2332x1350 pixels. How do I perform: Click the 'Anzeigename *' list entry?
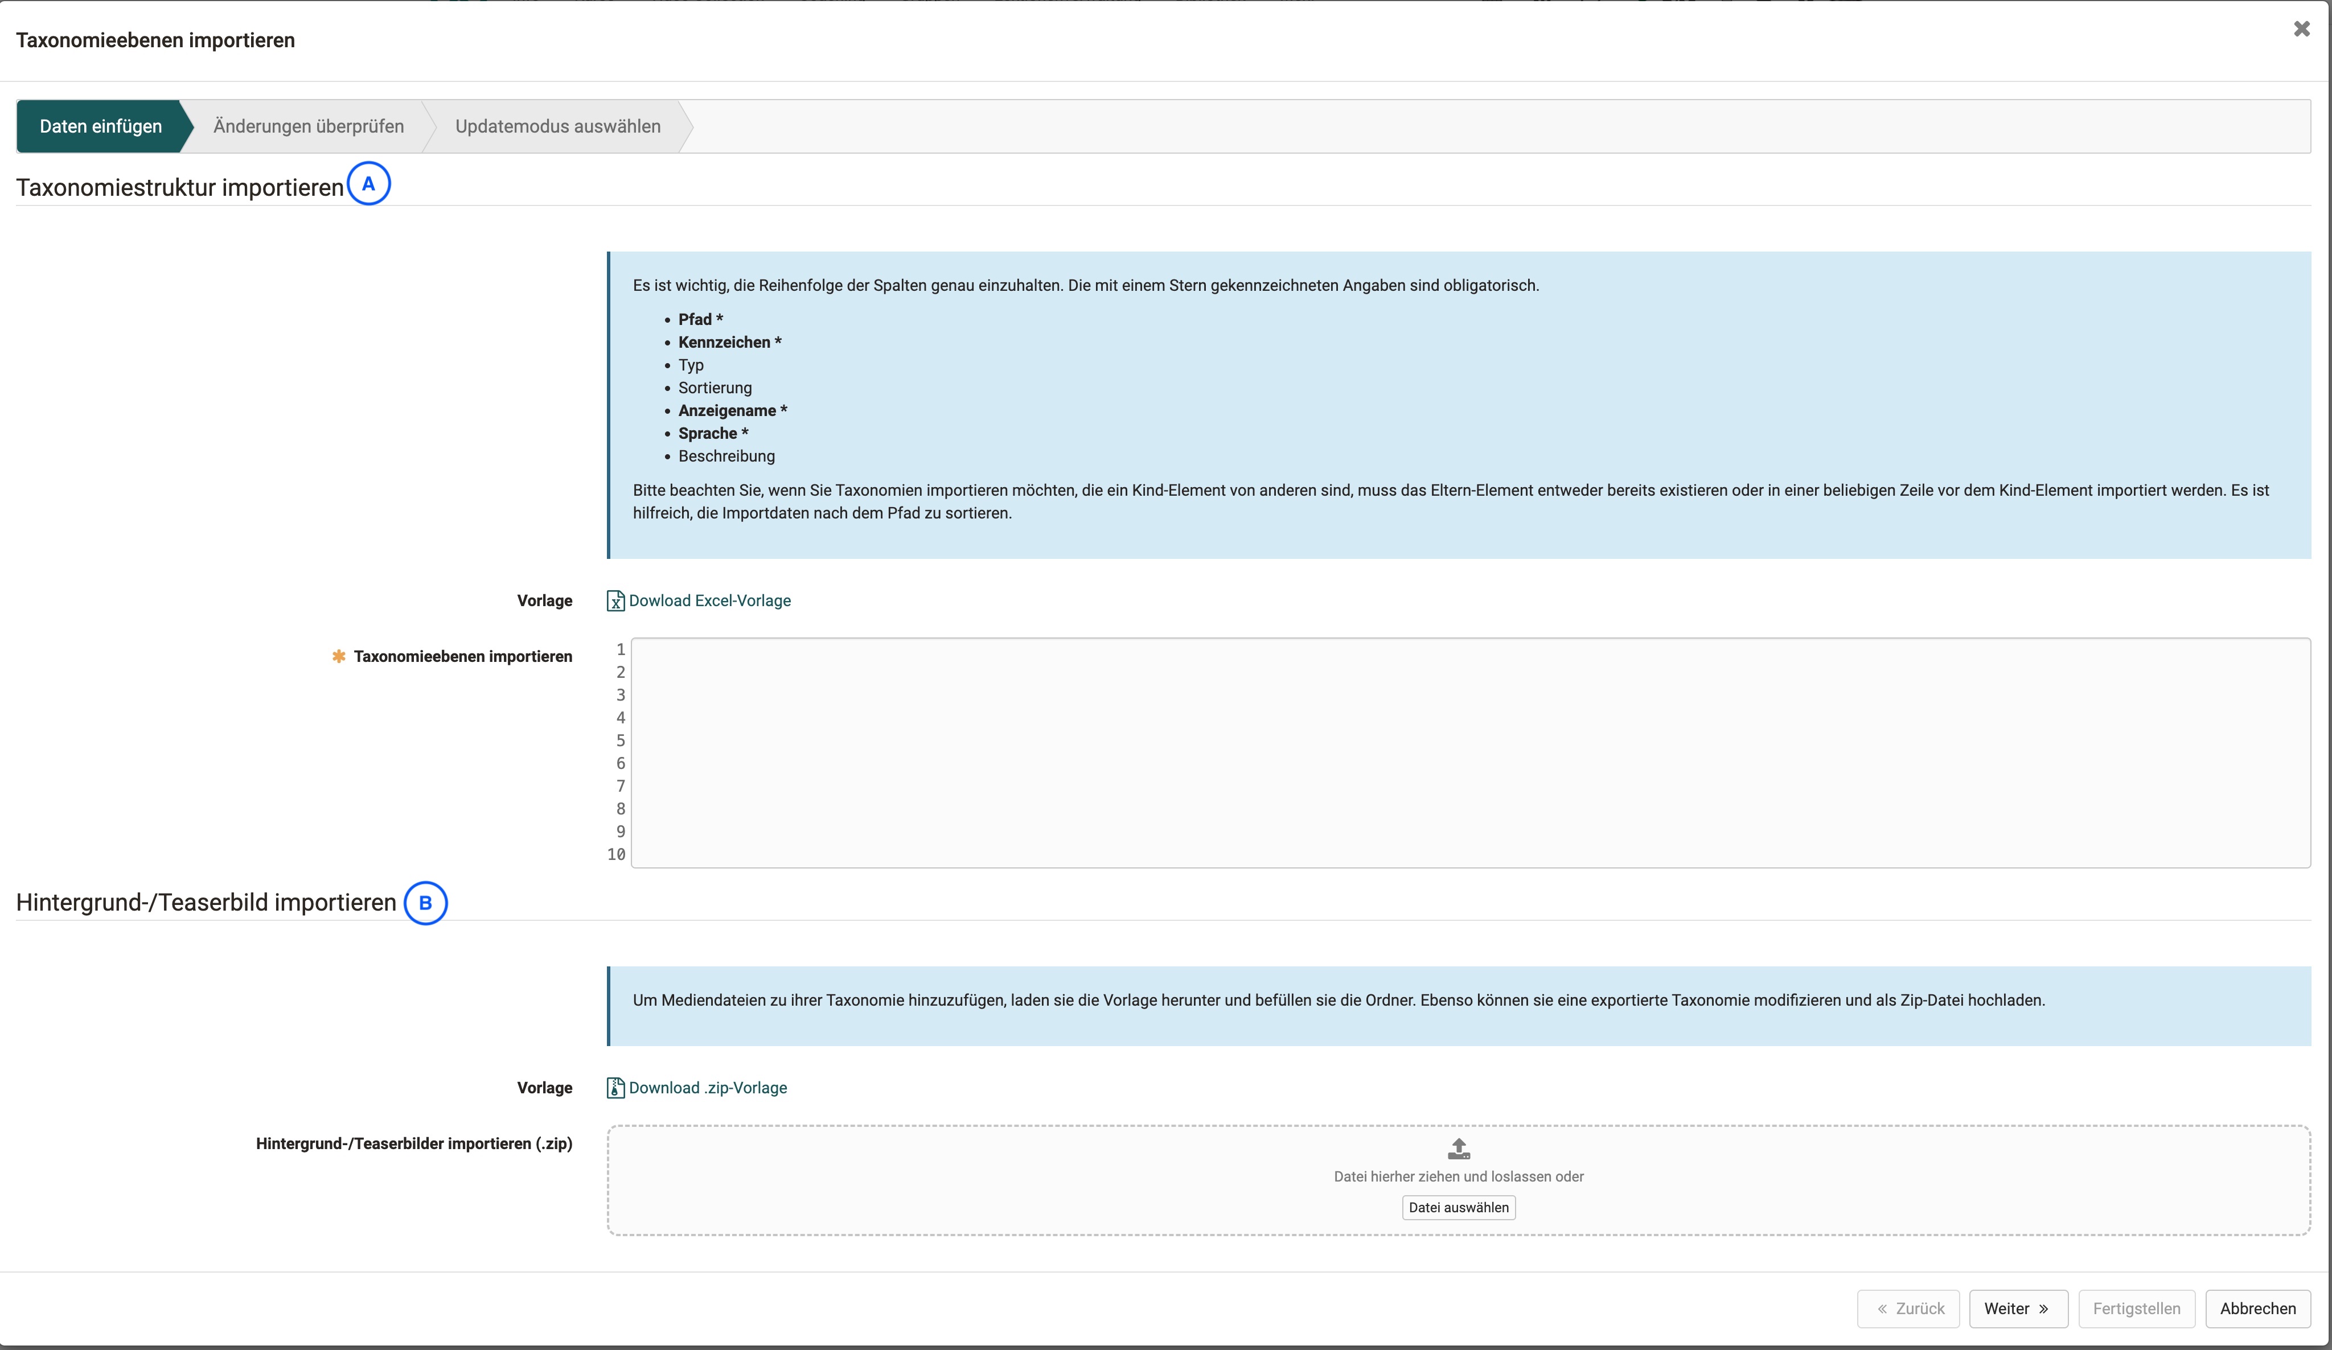pyautogui.click(x=733, y=411)
